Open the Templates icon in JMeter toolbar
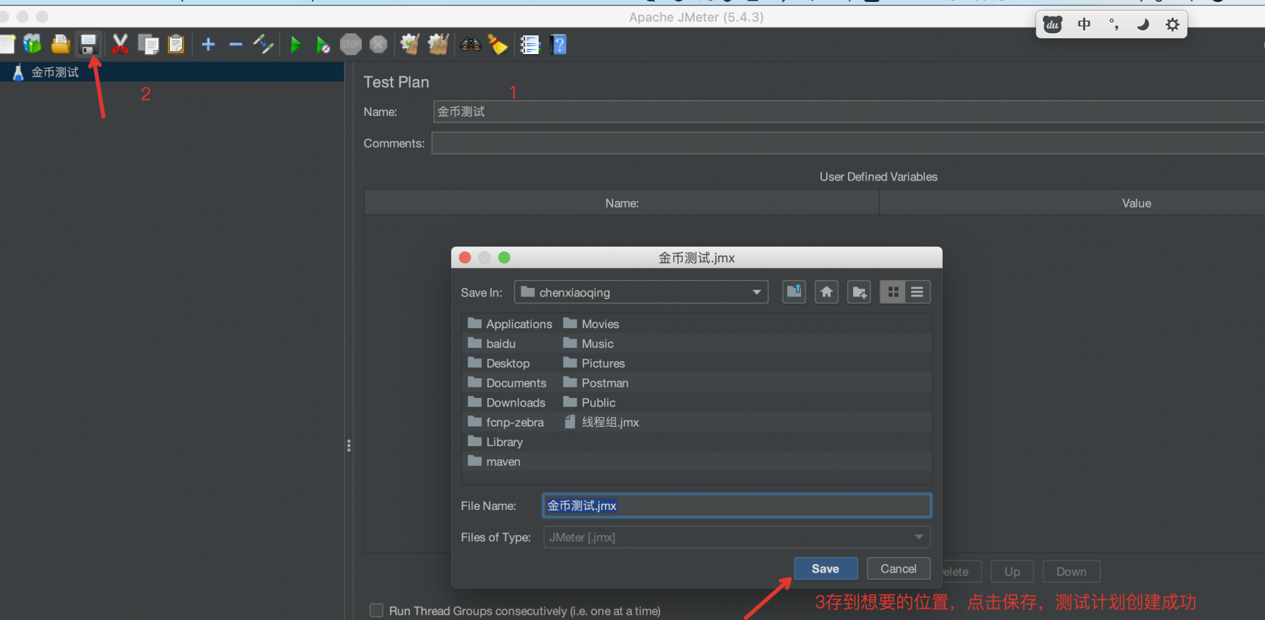 point(32,44)
